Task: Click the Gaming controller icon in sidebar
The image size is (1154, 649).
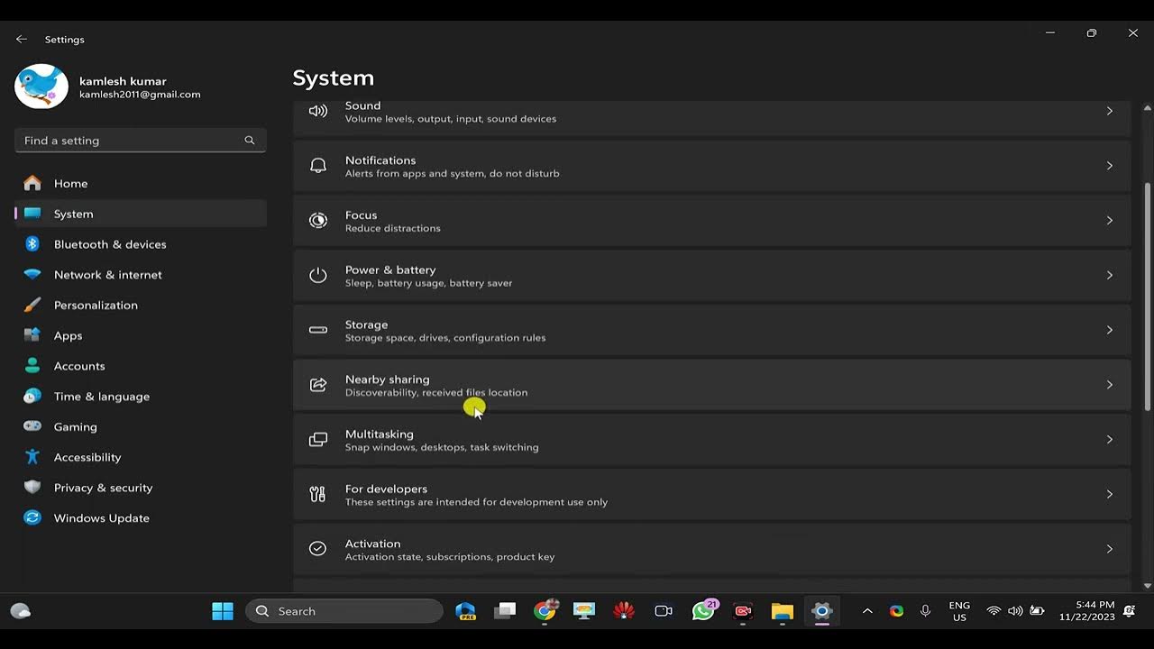Action: click(x=32, y=426)
